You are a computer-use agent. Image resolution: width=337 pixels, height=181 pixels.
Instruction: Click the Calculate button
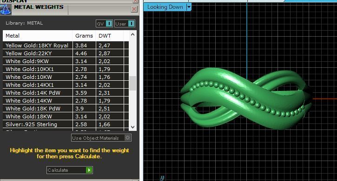pos(70,170)
